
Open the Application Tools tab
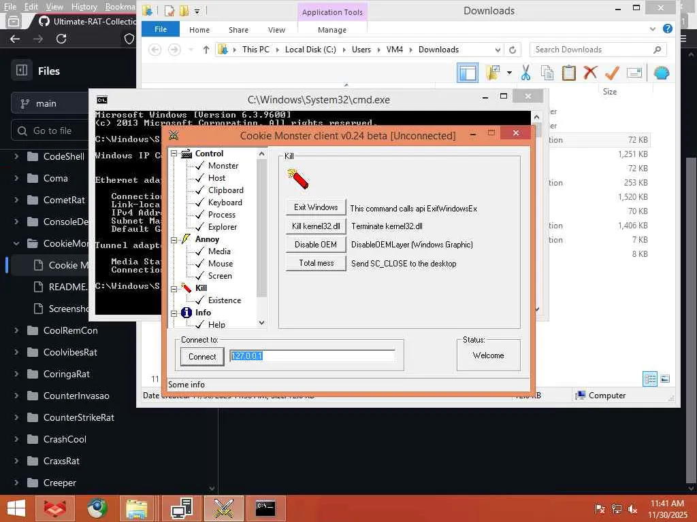332,12
